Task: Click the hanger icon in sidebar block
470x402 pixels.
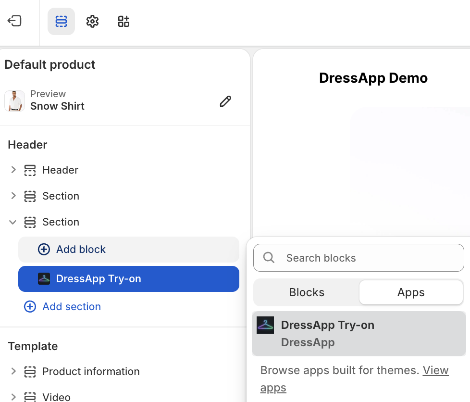Action: 44,279
